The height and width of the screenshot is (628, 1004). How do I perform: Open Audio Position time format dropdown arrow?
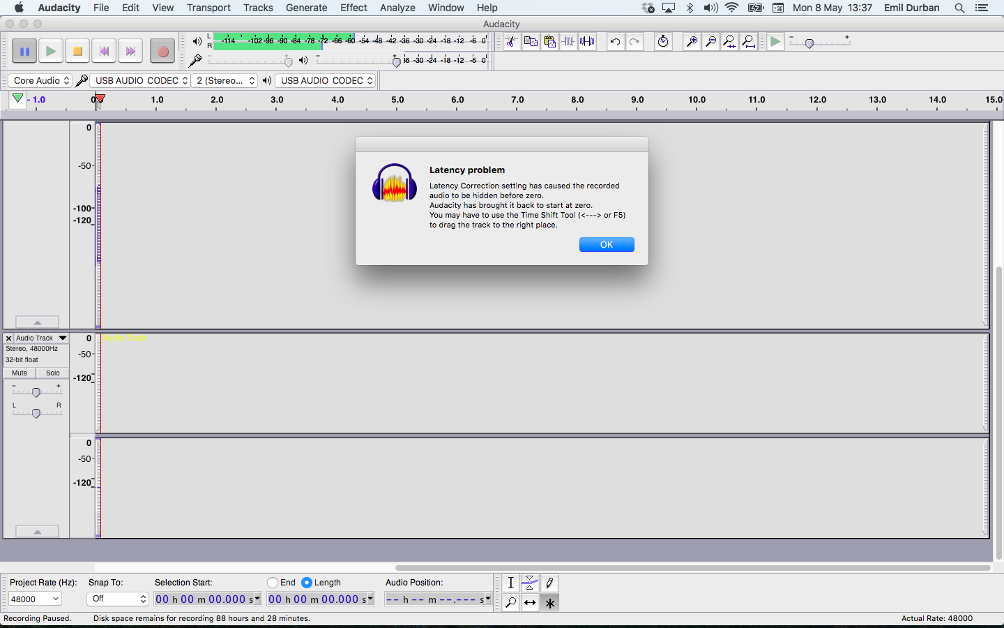487,599
